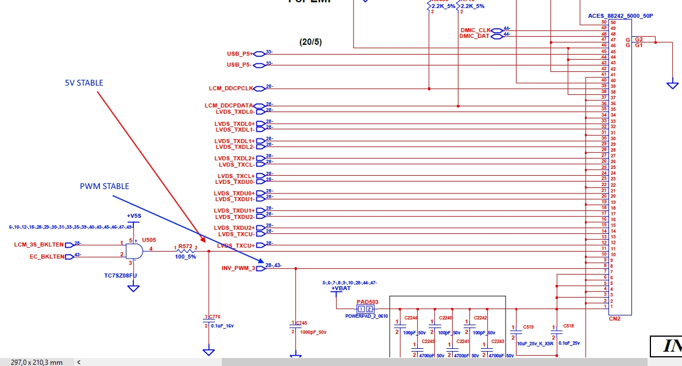Click the 1000pF_50v capacitor value

coord(313,332)
